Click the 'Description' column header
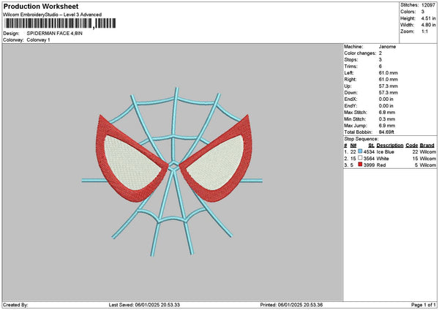The width and height of the screenshot is (439, 310). pyautogui.click(x=390, y=145)
